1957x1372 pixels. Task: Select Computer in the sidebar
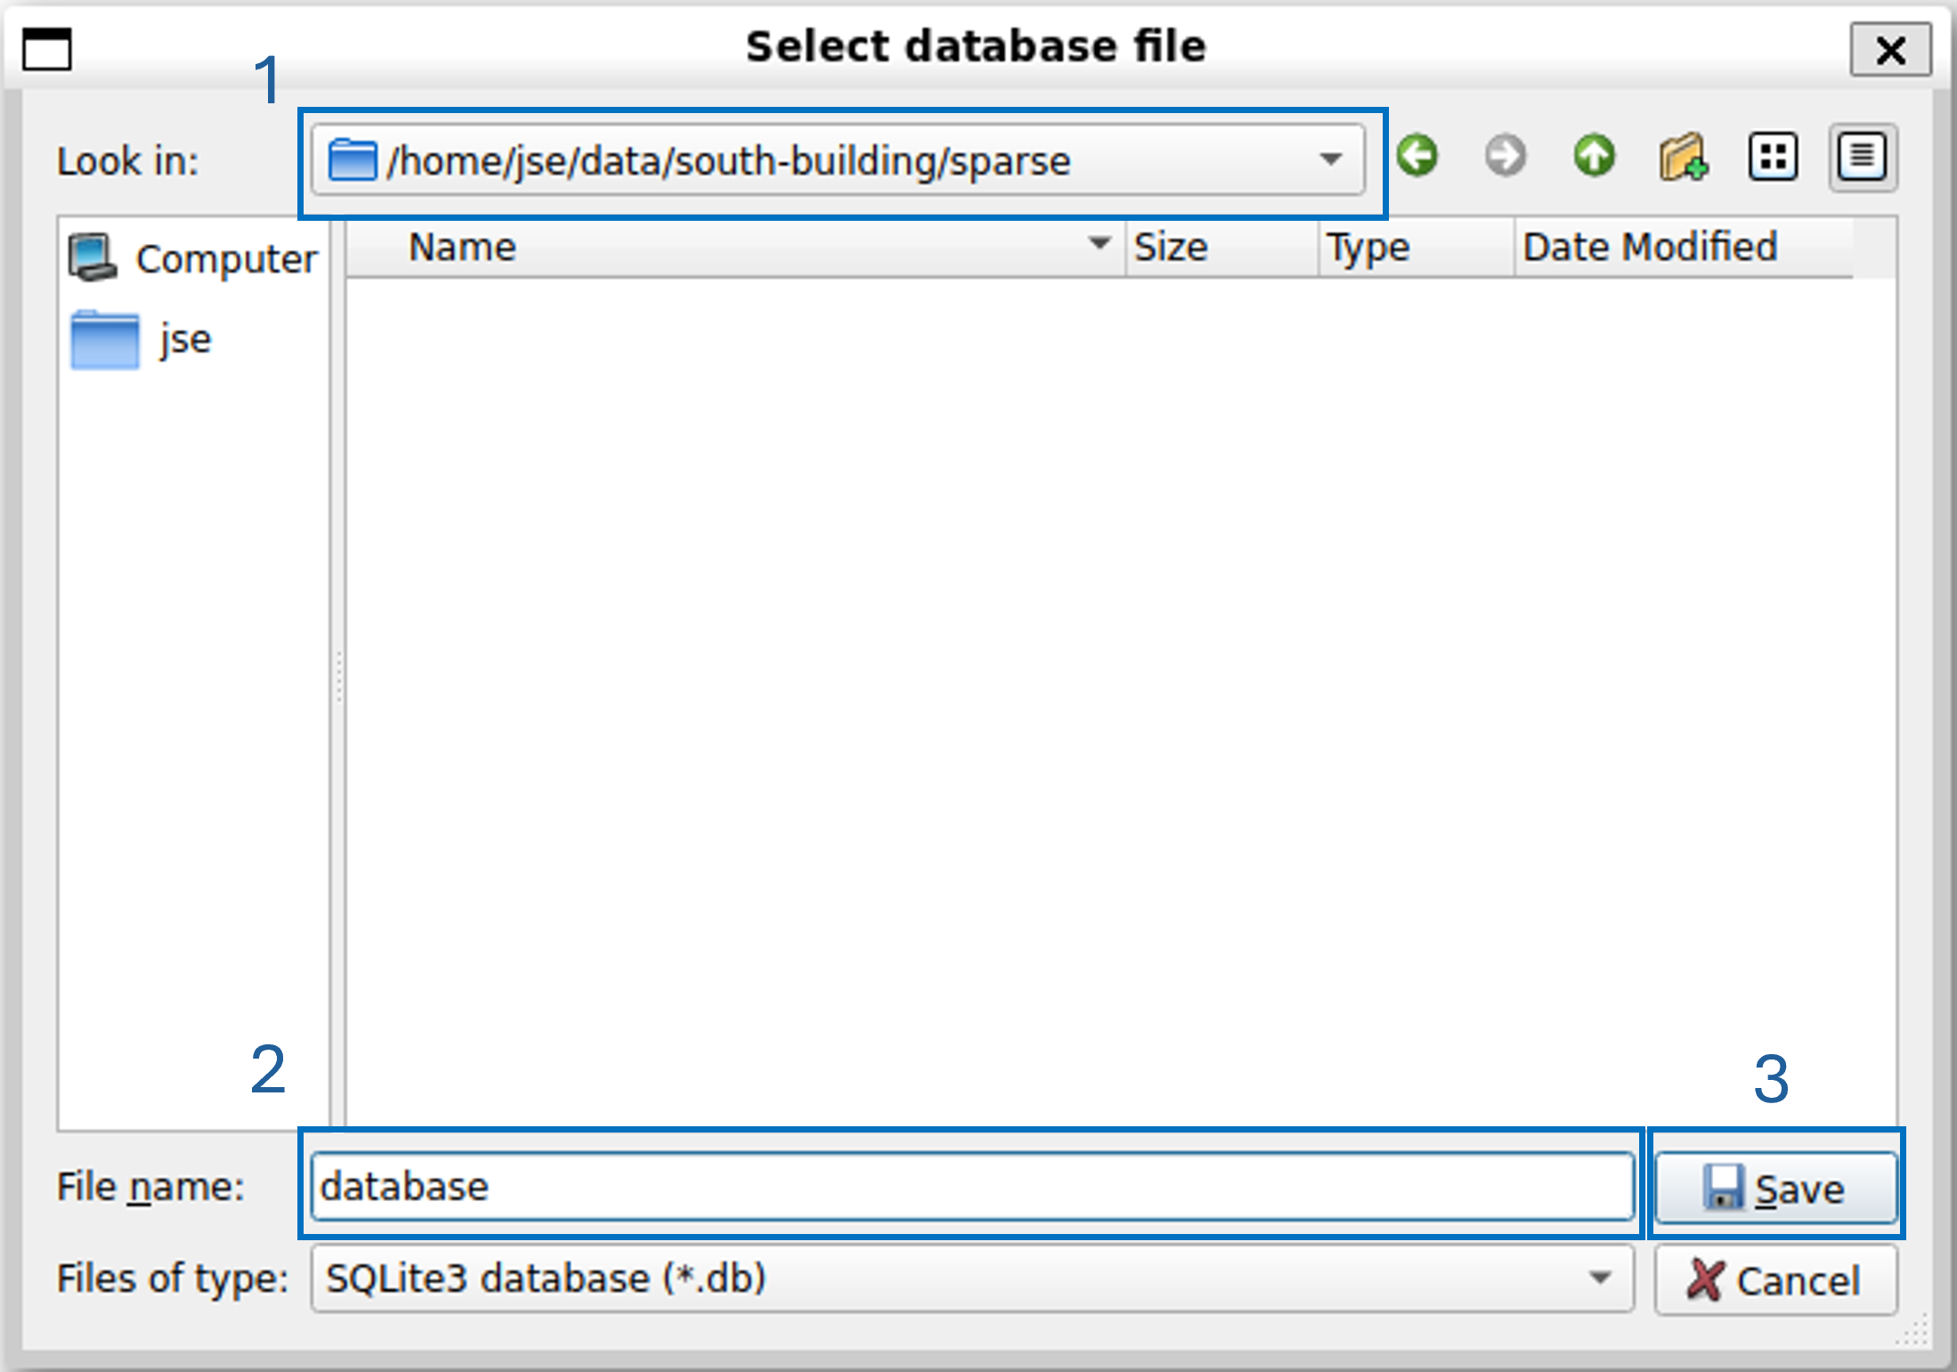coord(193,259)
